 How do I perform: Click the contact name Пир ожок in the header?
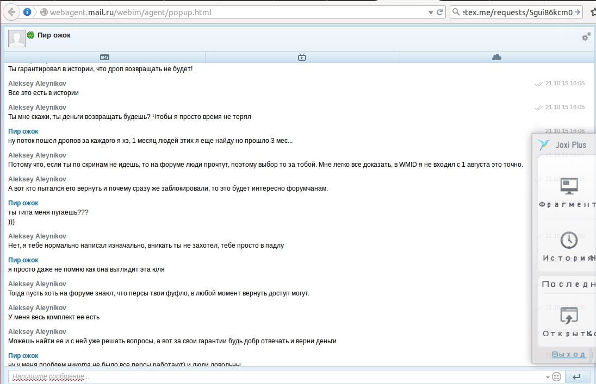(54, 35)
